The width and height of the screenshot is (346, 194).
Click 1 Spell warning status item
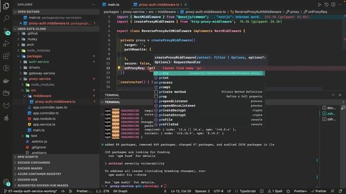[275, 191]
